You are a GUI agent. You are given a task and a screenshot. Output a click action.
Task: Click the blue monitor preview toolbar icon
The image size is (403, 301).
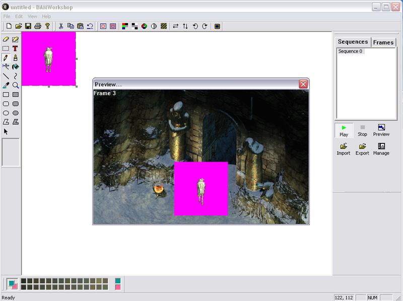[x=217, y=26]
